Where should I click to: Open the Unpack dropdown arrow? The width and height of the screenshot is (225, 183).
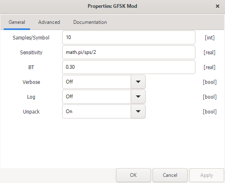138,111
